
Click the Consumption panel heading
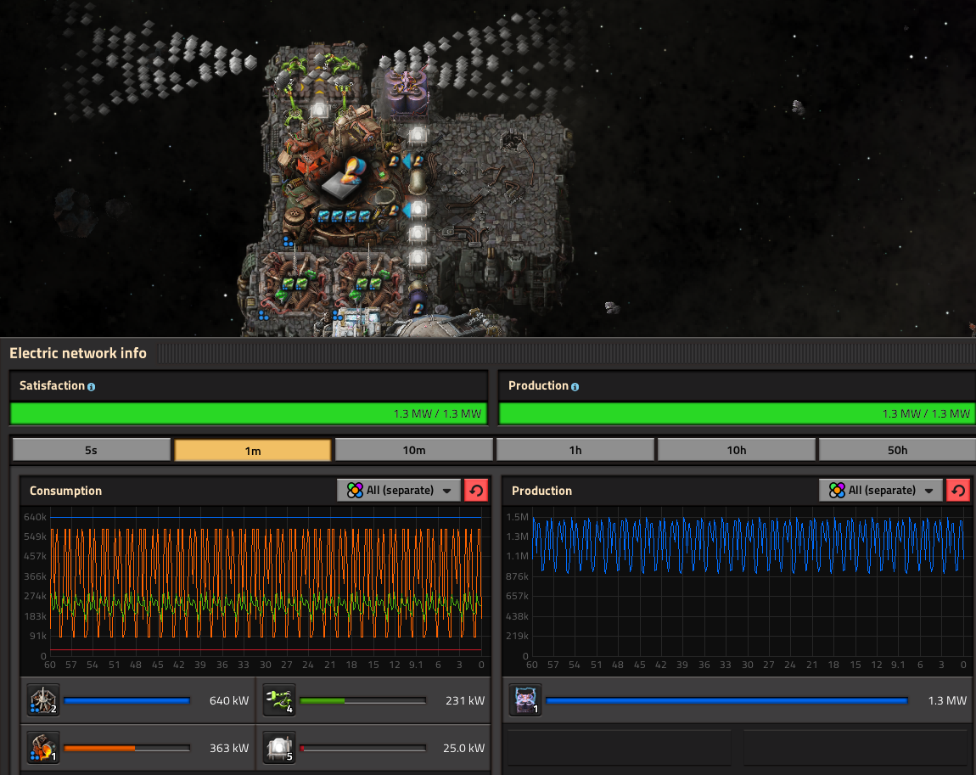tap(65, 491)
